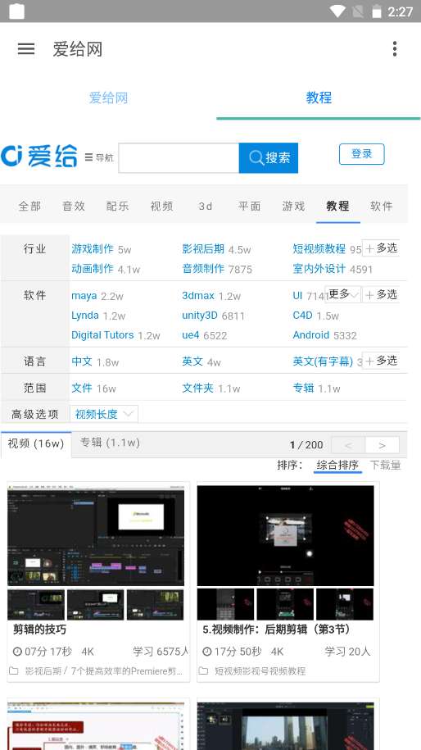Filter by 短视频教程 industry
This screenshot has height=750, width=421.
click(319, 248)
